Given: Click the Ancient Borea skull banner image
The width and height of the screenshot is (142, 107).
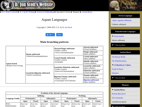Looking at the screenshot, I should click(x=125, y=6).
